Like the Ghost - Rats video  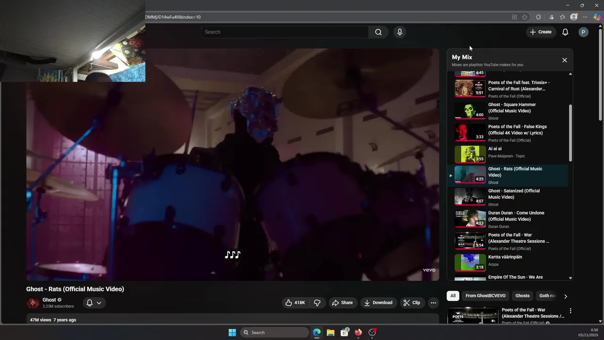tap(295, 303)
